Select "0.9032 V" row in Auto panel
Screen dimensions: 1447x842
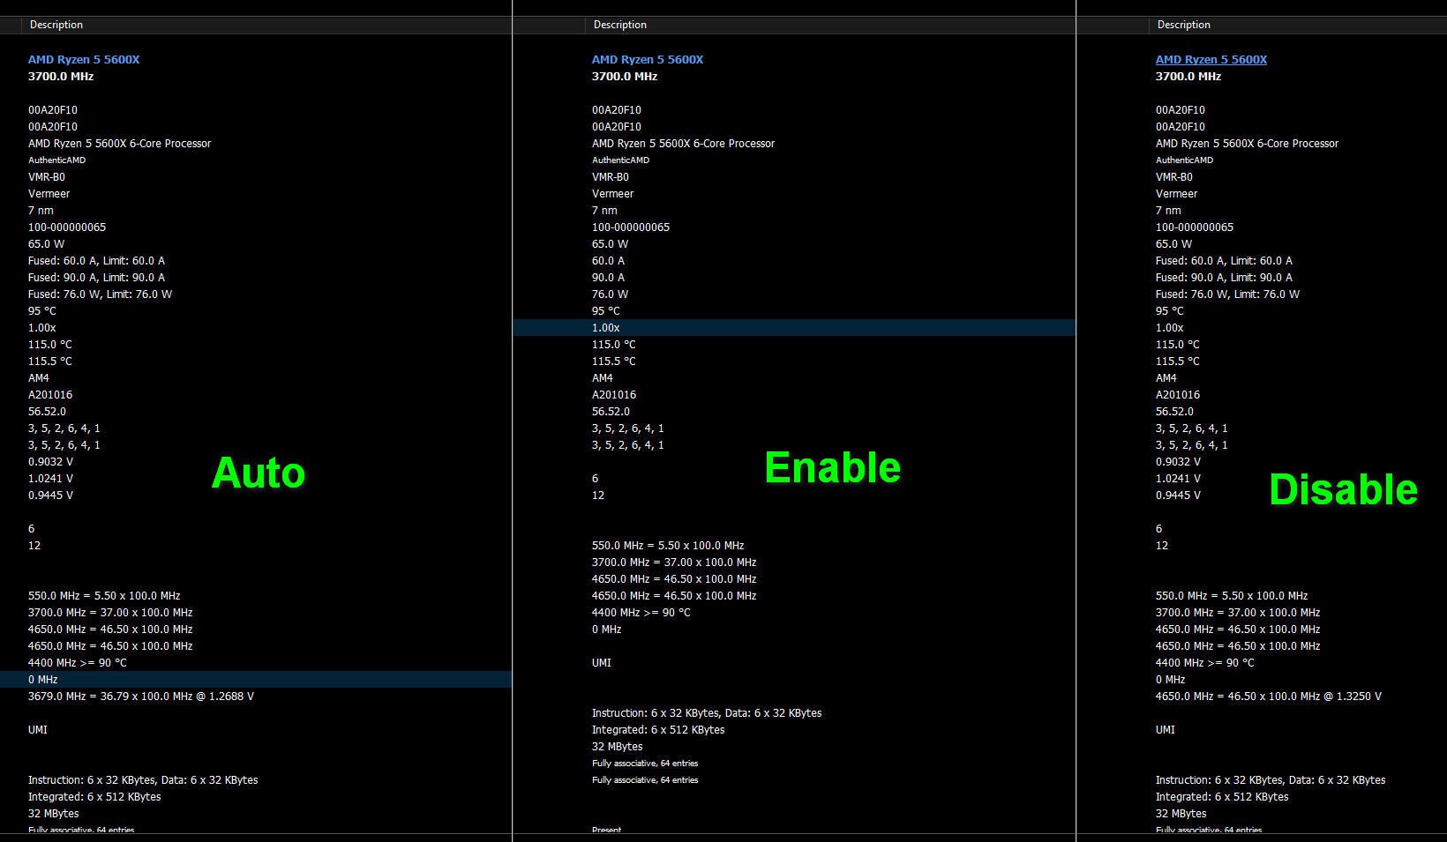(x=51, y=462)
